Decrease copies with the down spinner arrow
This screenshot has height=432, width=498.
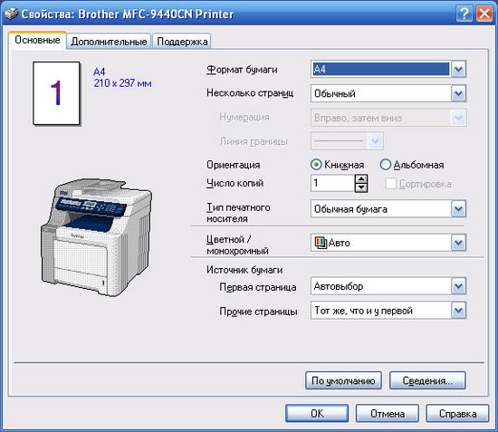pyautogui.click(x=361, y=187)
